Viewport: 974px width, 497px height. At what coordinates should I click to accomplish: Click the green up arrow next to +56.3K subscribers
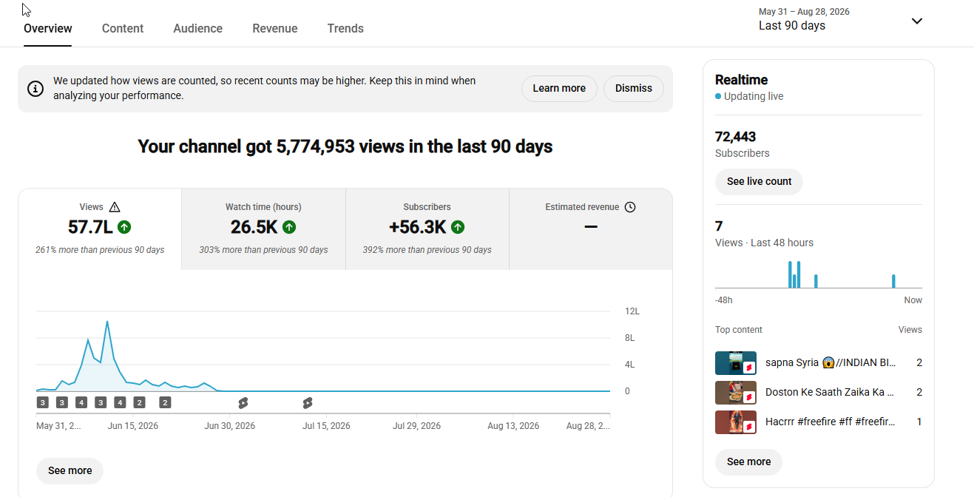pyautogui.click(x=458, y=227)
